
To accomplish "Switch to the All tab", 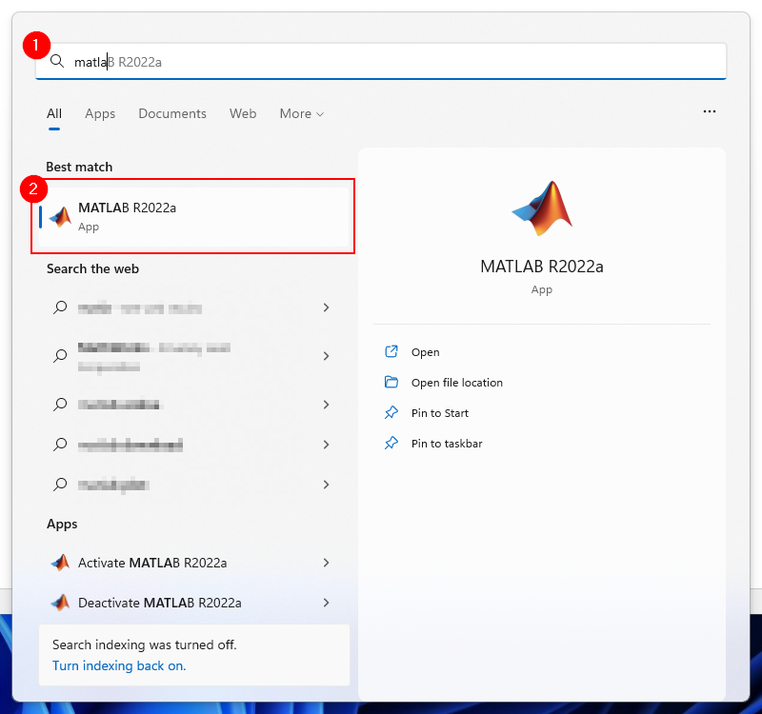I will click(x=54, y=113).
